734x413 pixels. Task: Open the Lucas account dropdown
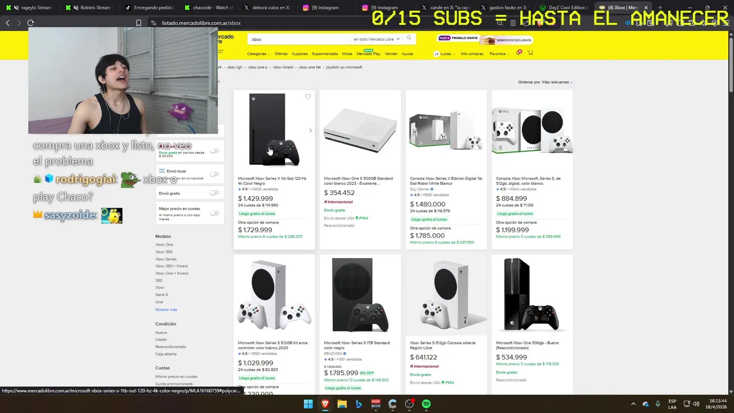point(445,54)
